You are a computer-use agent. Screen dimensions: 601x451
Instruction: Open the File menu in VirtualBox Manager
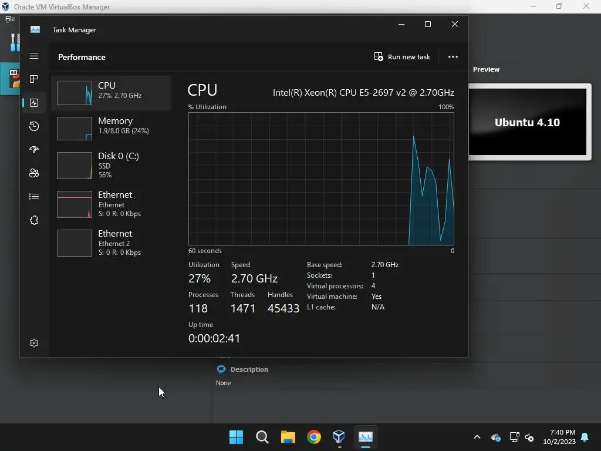[10, 19]
